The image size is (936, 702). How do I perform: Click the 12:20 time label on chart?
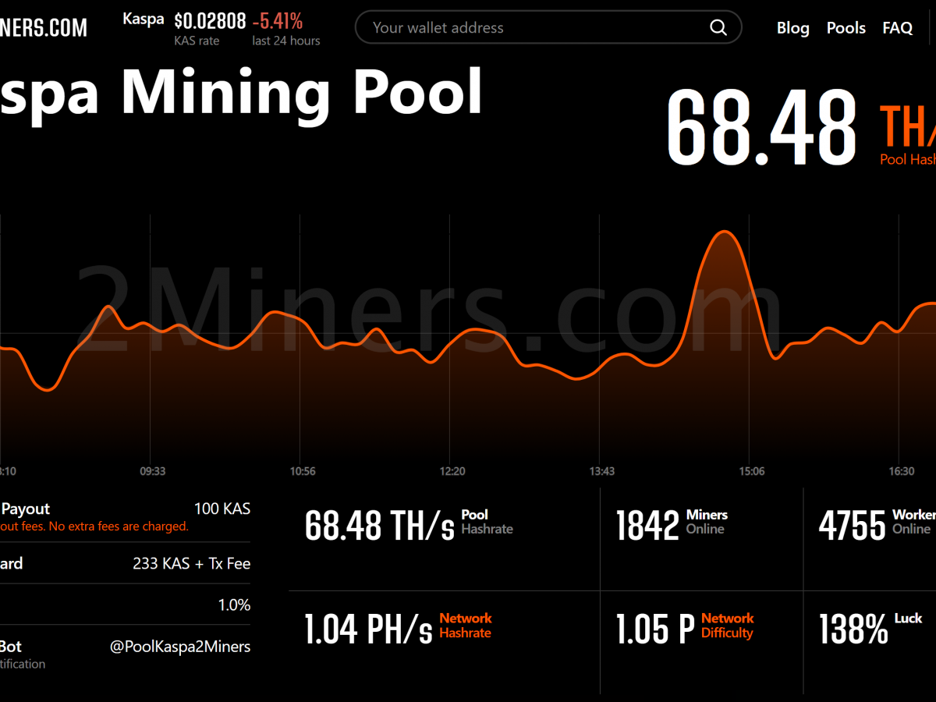point(452,471)
